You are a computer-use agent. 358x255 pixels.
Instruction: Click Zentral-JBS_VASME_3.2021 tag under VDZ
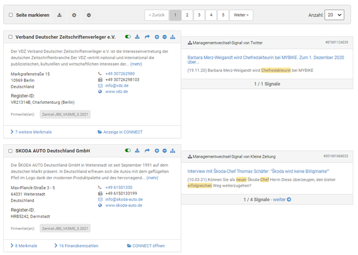[65, 114]
